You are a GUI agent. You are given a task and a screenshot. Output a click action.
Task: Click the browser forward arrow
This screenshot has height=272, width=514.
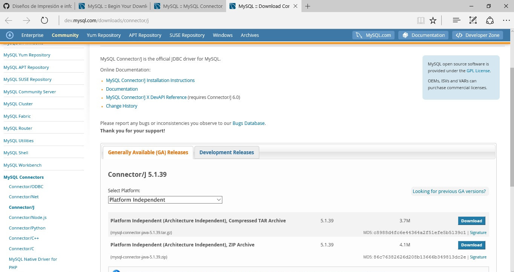(x=26, y=20)
